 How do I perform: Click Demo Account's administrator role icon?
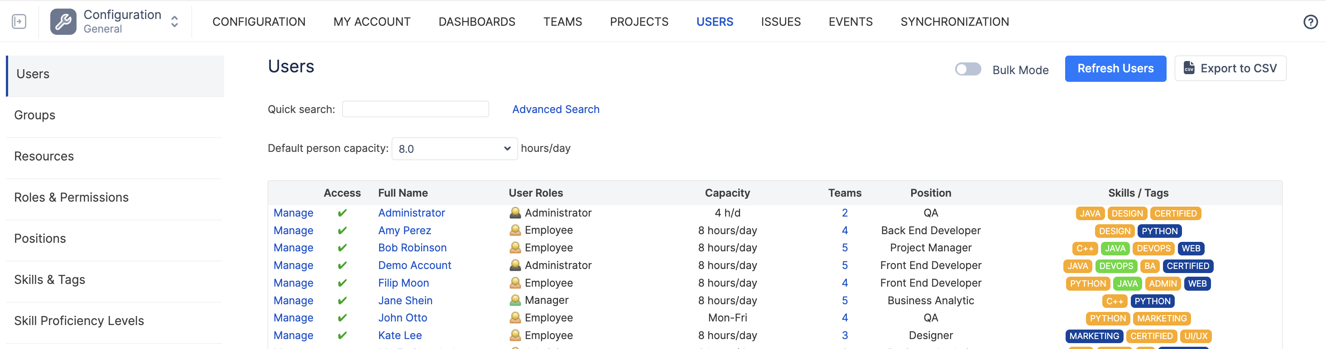coord(515,265)
